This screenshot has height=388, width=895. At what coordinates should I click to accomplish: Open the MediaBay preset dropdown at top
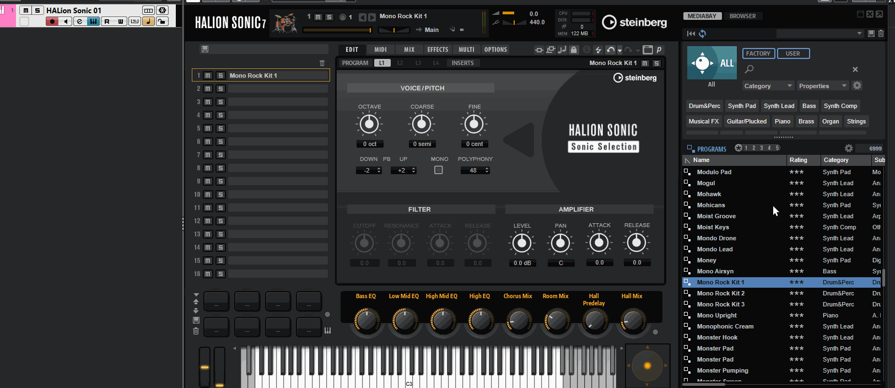(819, 34)
